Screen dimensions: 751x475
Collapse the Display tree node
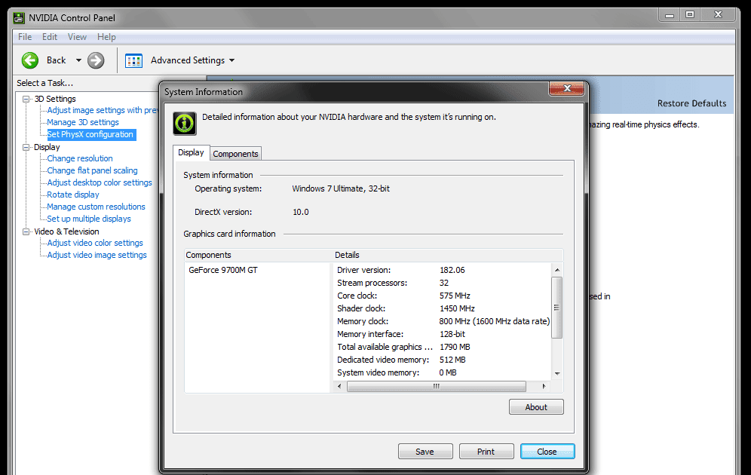(x=26, y=148)
